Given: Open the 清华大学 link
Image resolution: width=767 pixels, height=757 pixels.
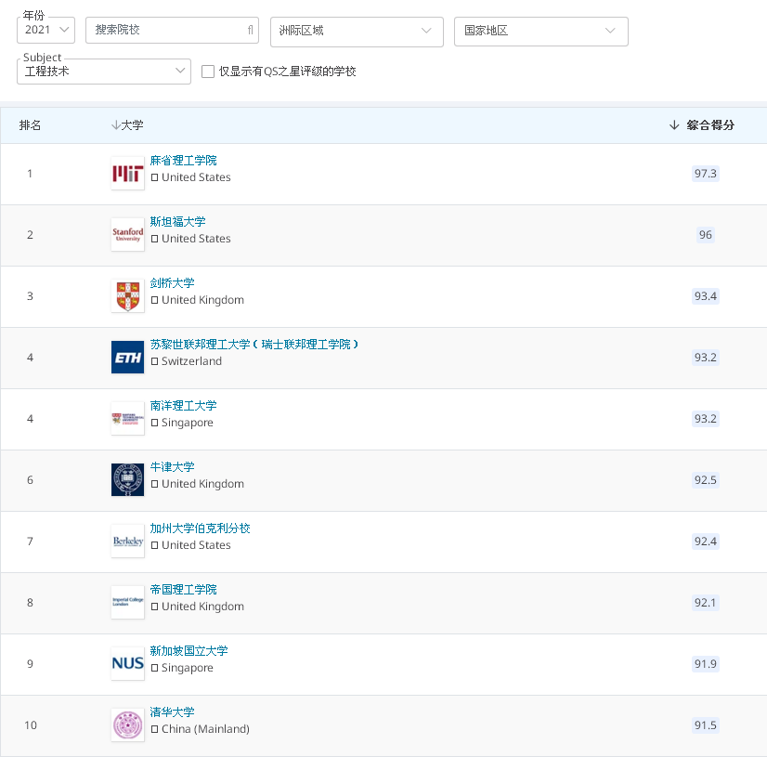Looking at the screenshot, I should [x=172, y=712].
